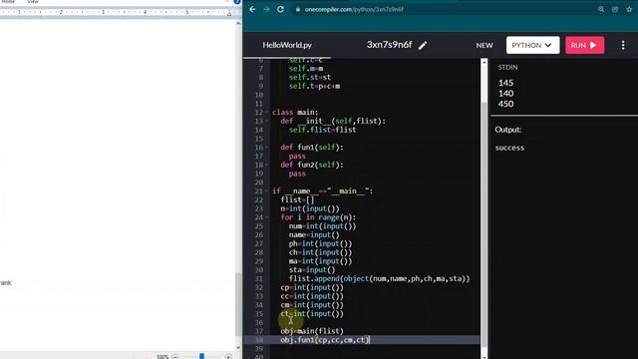This screenshot has width=638, height=359.
Task: Click the STDIN value 140
Action: click(x=505, y=93)
